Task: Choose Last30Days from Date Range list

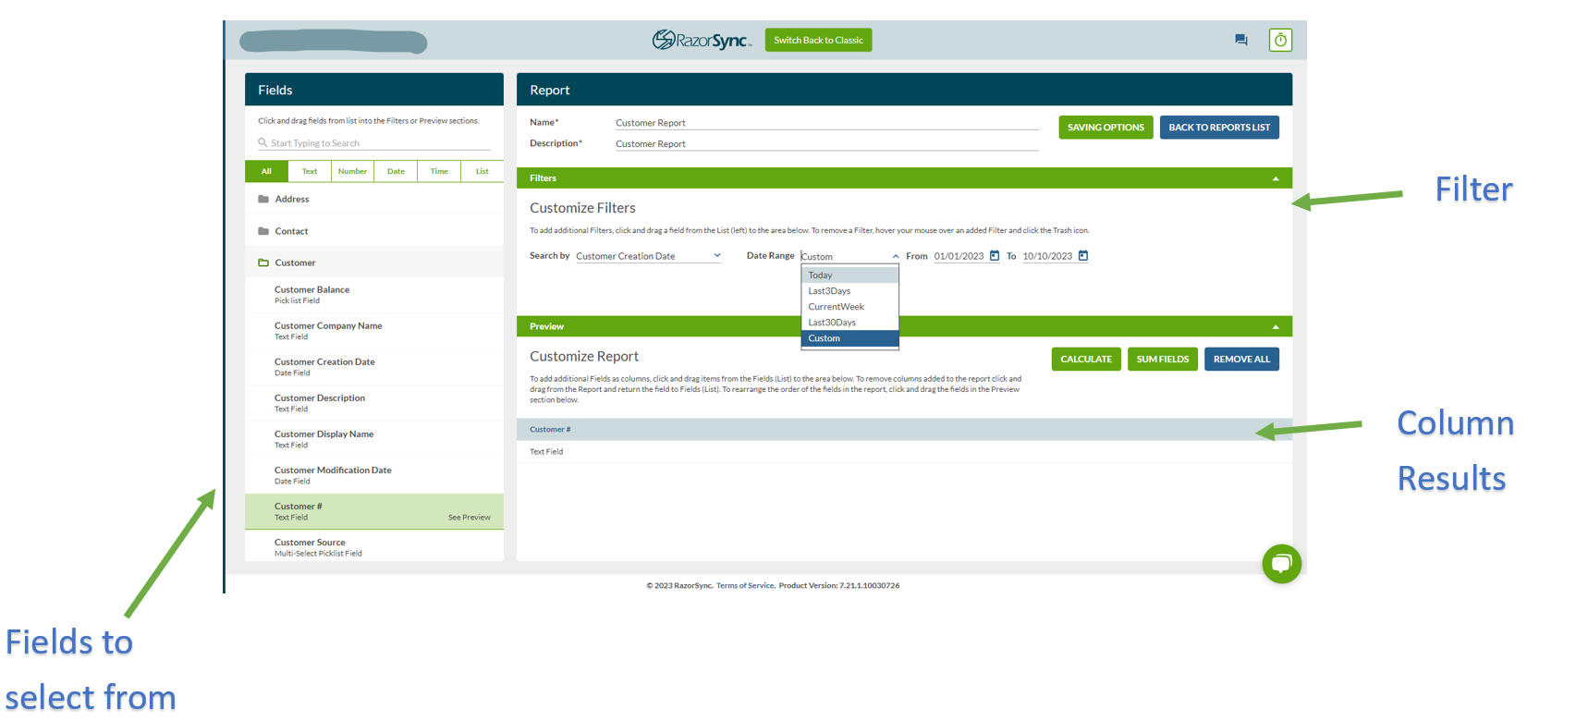Action: pyautogui.click(x=850, y=323)
